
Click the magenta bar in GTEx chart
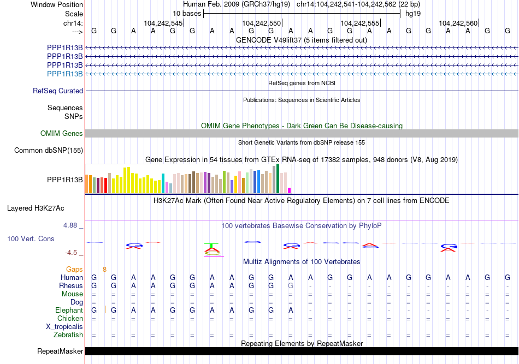[x=290, y=190]
